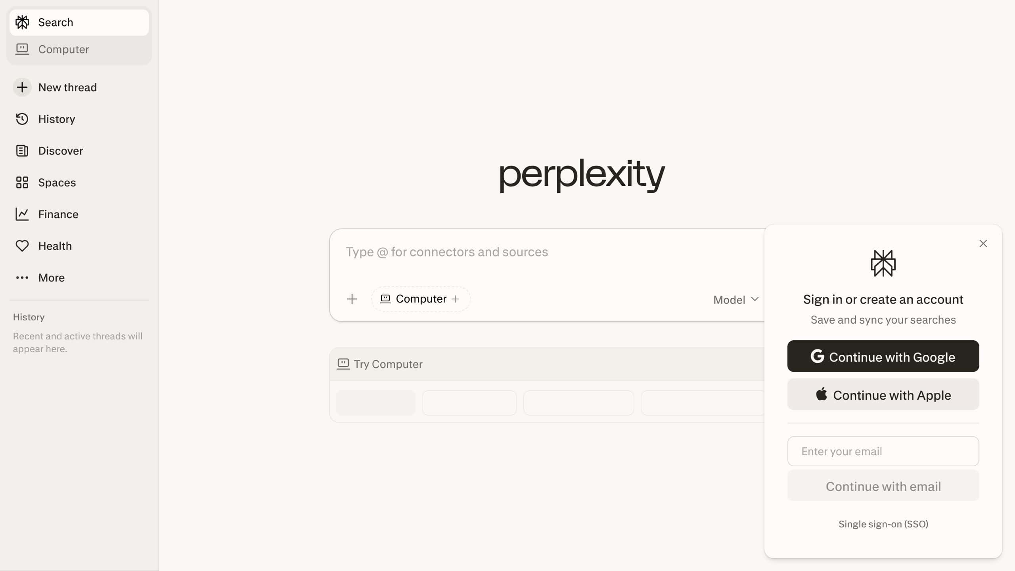Image resolution: width=1015 pixels, height=571 pixels.
Task: Click the More options in sidebar
Action: (51, 278)
